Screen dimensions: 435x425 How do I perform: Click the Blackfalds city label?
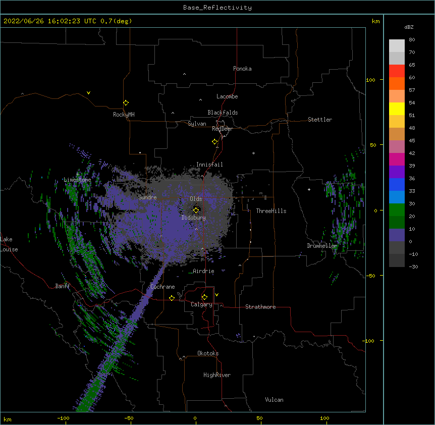(223, 113)
